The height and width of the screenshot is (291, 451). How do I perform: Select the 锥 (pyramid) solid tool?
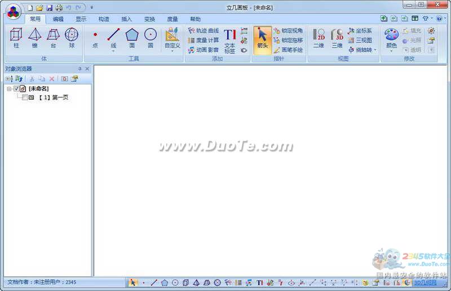point(34,38)
